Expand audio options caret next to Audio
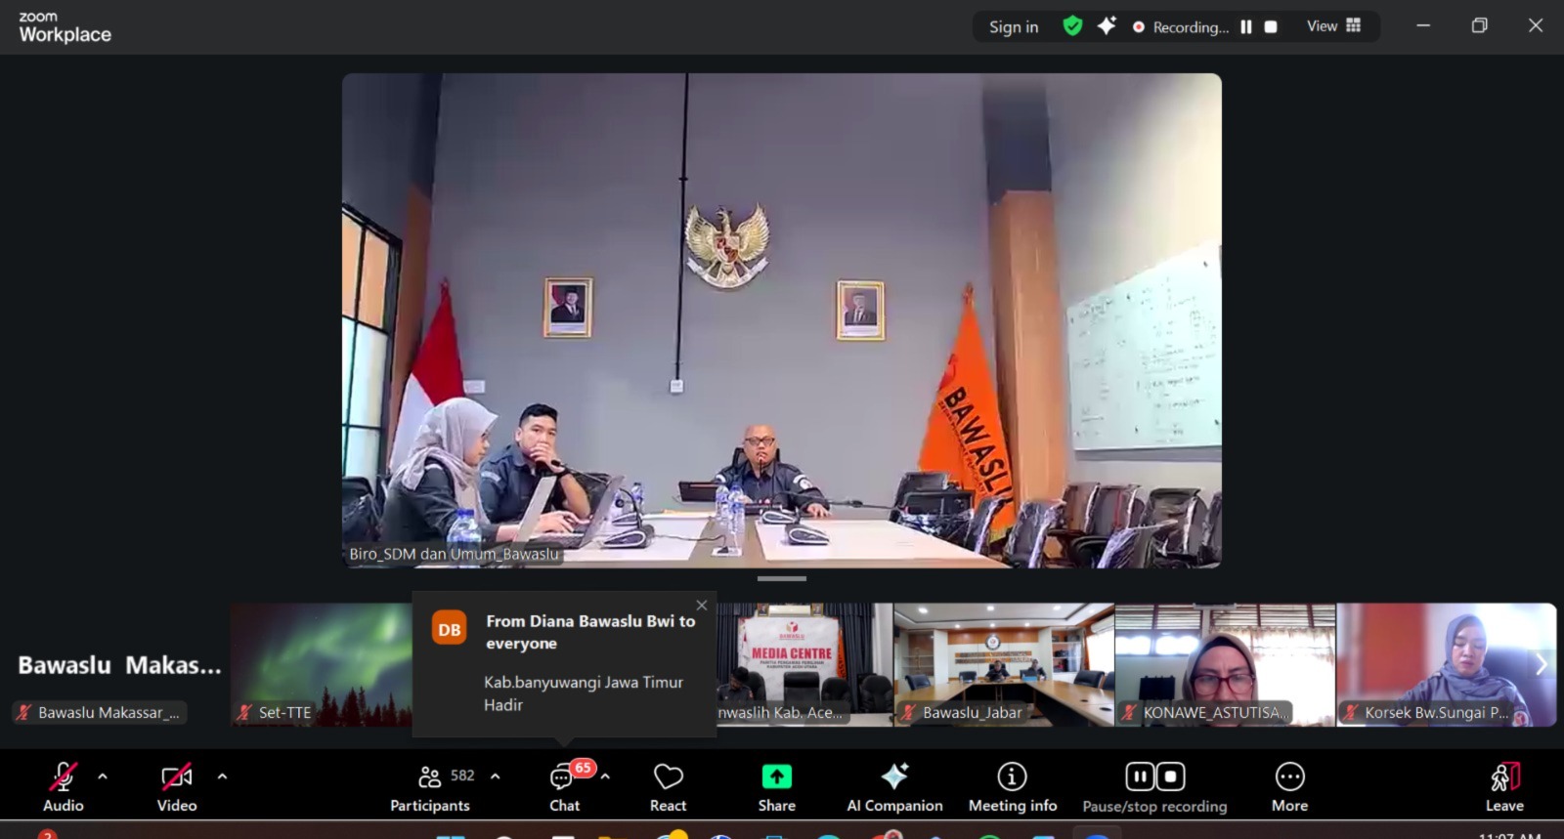The height and width of the screenshot is (839, 1564). (x=103, y=776)
